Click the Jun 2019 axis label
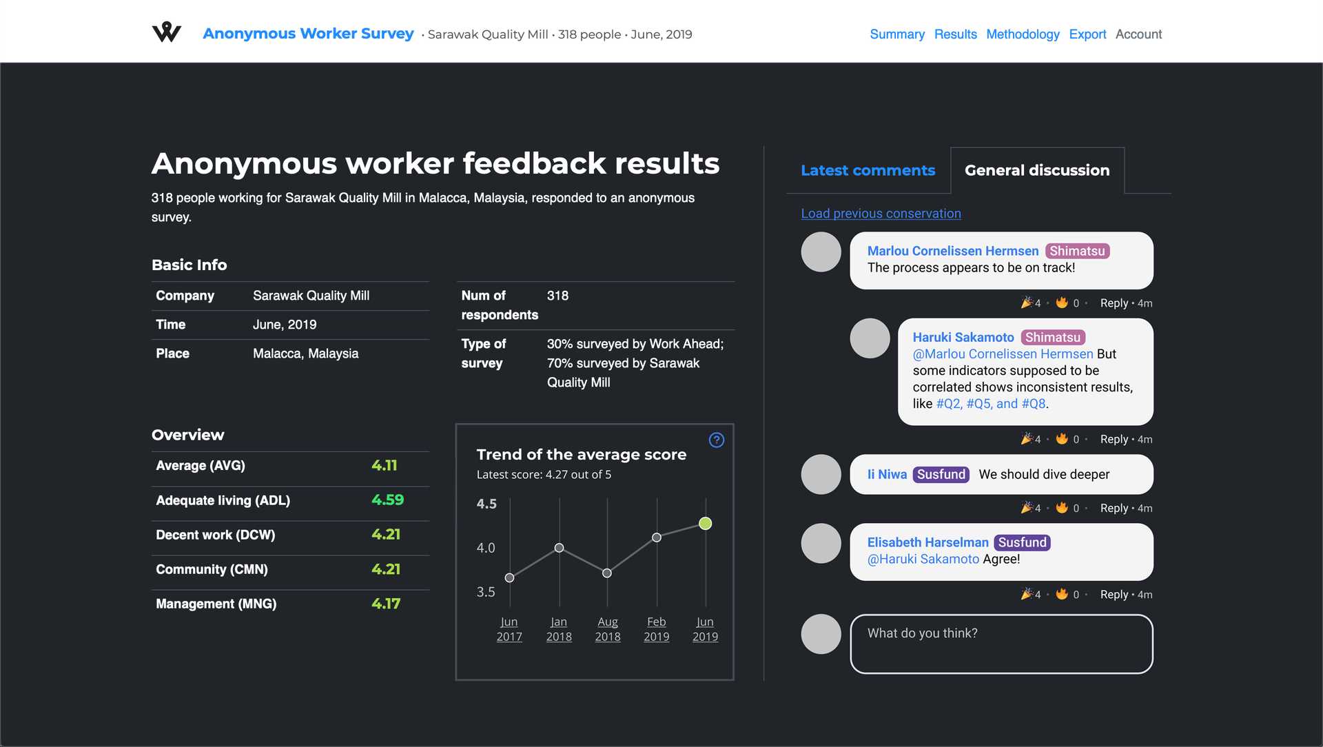The height and width of the screenshot is (747, 1323). pyautogui.click(x=705, y=629)
